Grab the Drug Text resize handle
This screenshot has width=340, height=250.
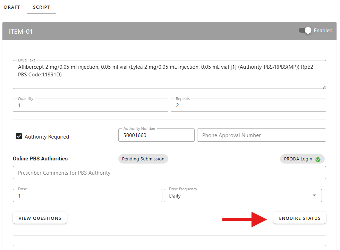click(324, 87)
